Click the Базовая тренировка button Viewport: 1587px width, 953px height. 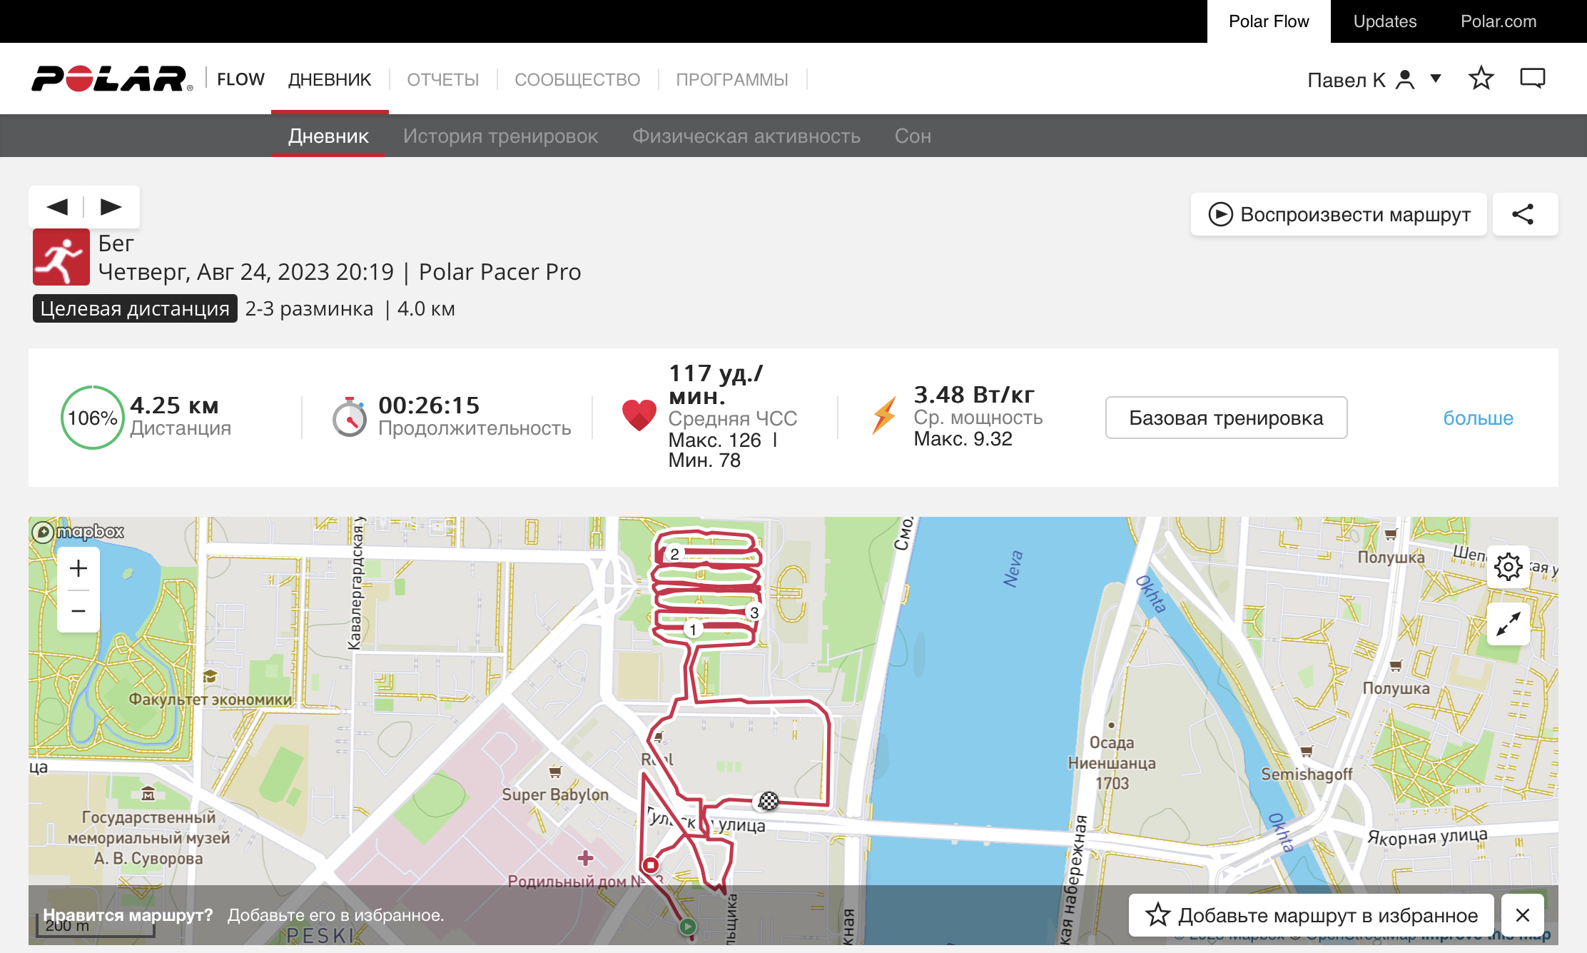pyautogui.click(x=1226, y=418)
